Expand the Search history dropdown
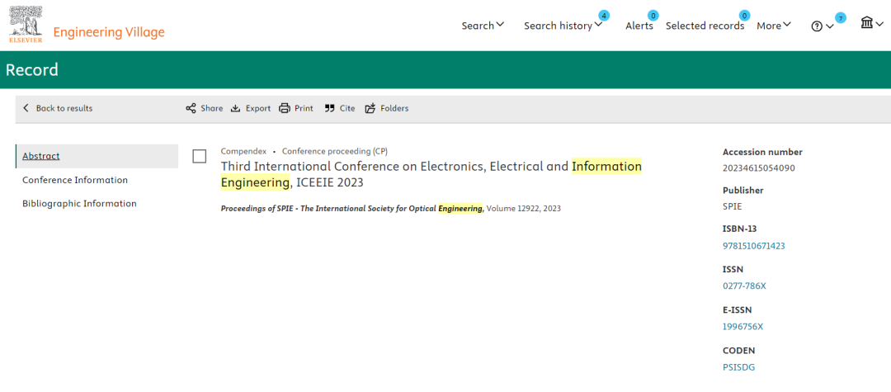The image size is (891, 392). [x=563, y=26]
